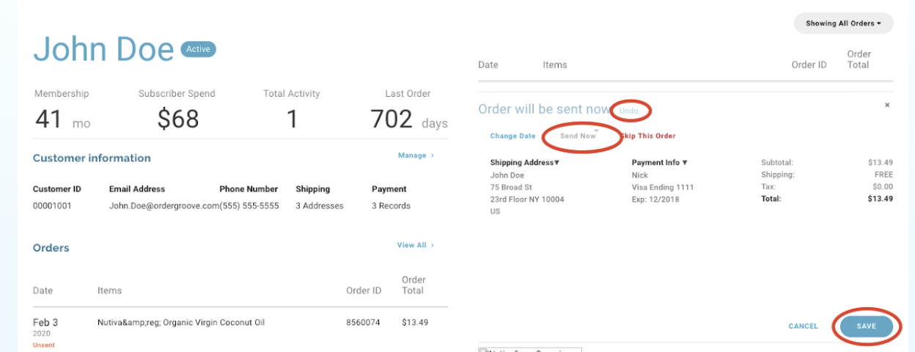Click the Unsent status label

click(x=43, y=345)
